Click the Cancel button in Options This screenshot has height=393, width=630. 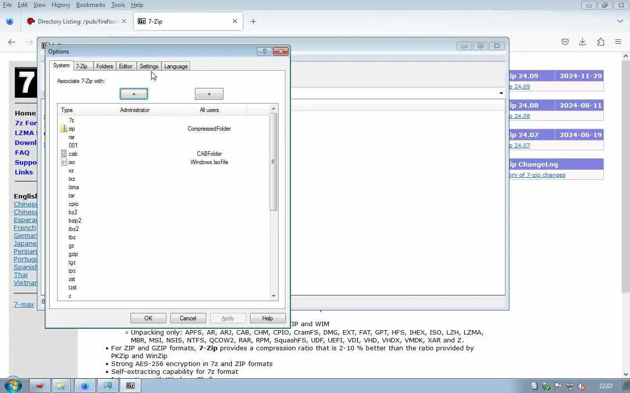click(x=188, y=318)
